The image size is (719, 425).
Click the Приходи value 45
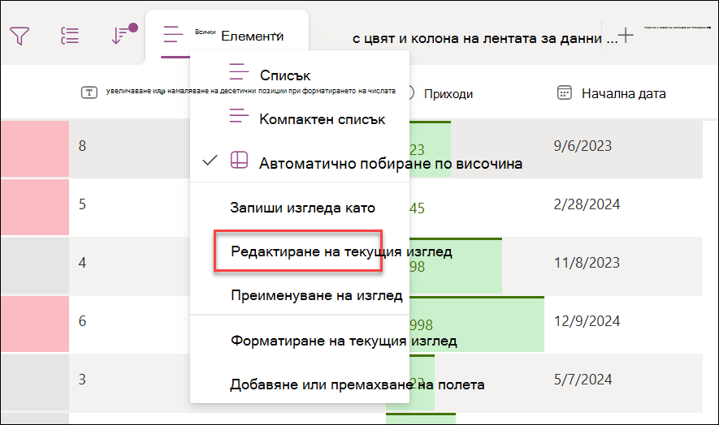pyautogui.click(x=418, y=208)
